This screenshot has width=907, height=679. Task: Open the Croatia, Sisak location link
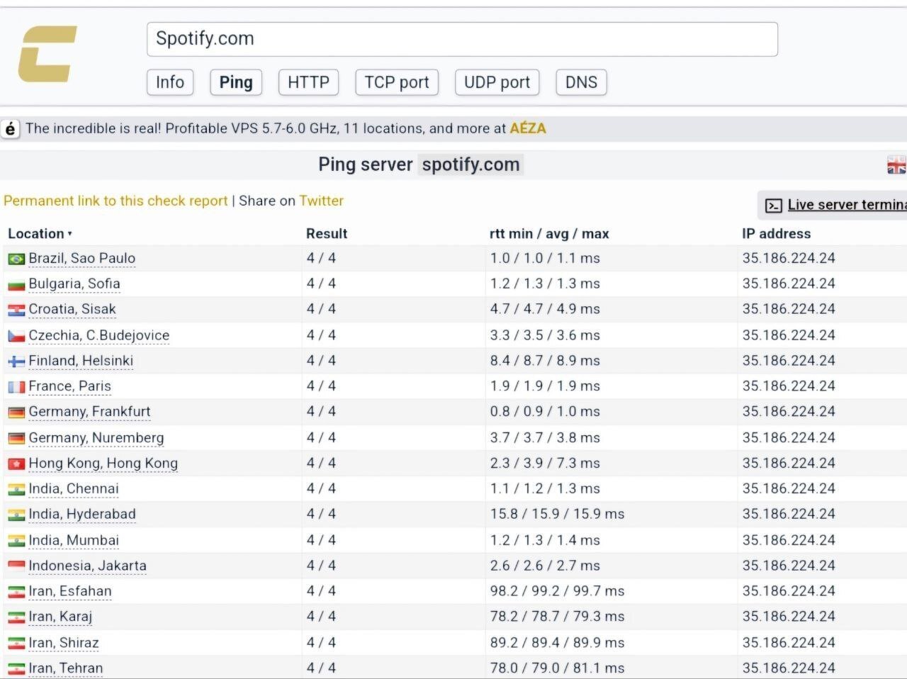point(72,309)
